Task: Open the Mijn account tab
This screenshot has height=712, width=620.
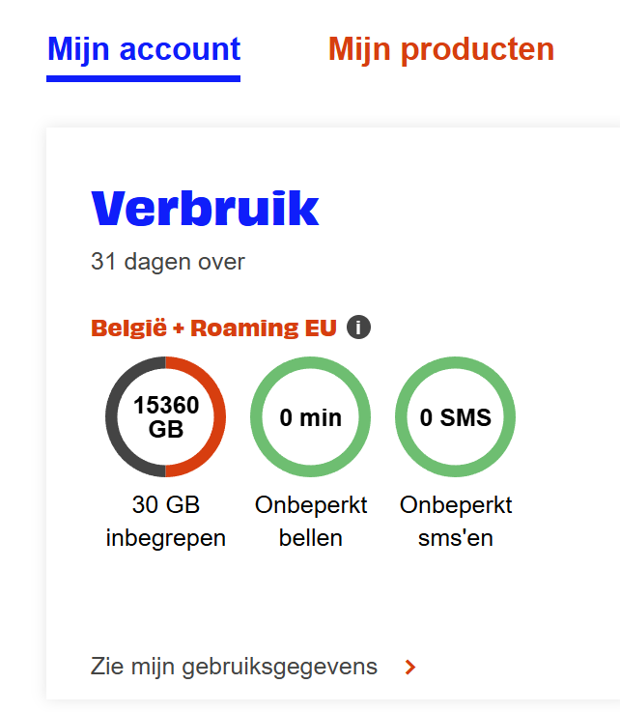Action: tap(144, 49)
